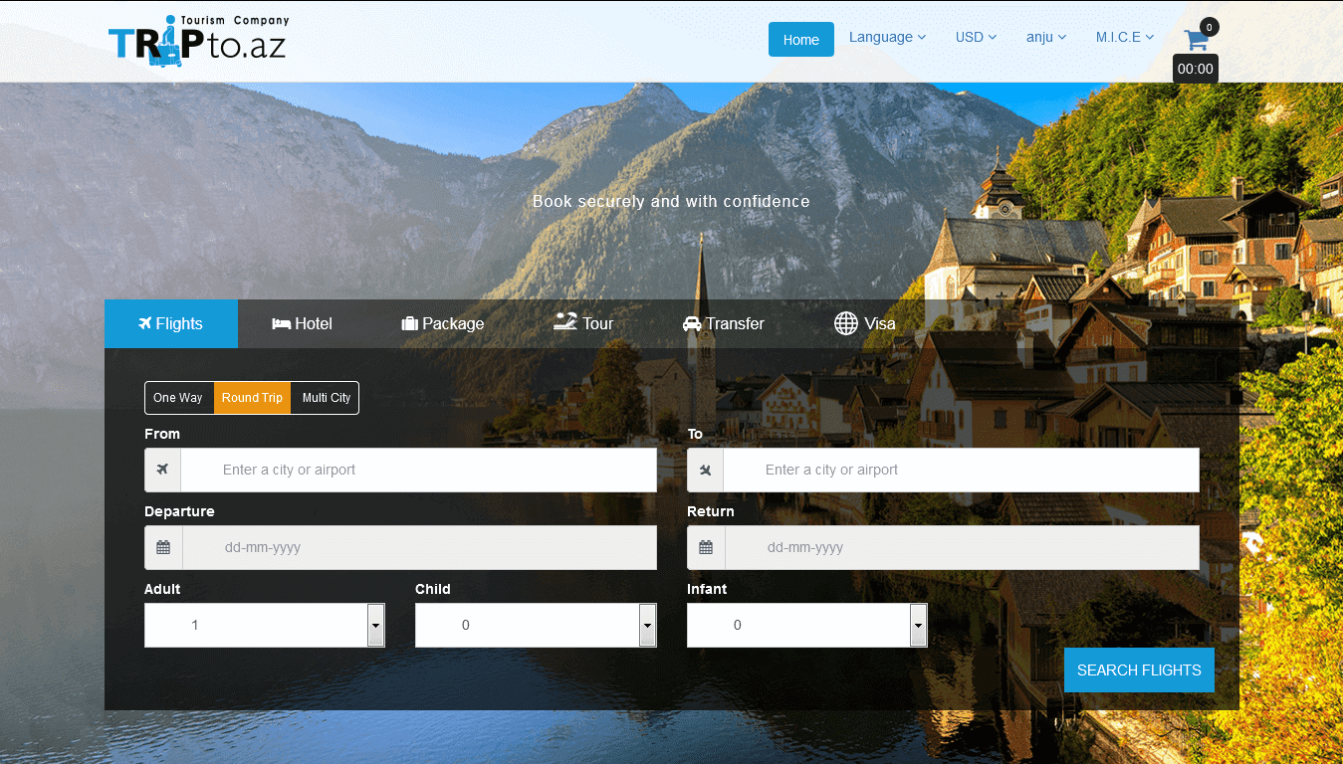The width and height of the screenshot is (1343, 764).
Task: Switch to the Tour tab
Action: (x=583, y=323)
